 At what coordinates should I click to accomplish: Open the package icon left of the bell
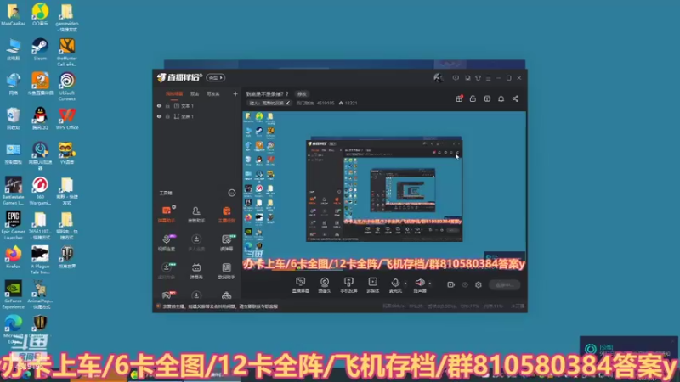point(487,98)
